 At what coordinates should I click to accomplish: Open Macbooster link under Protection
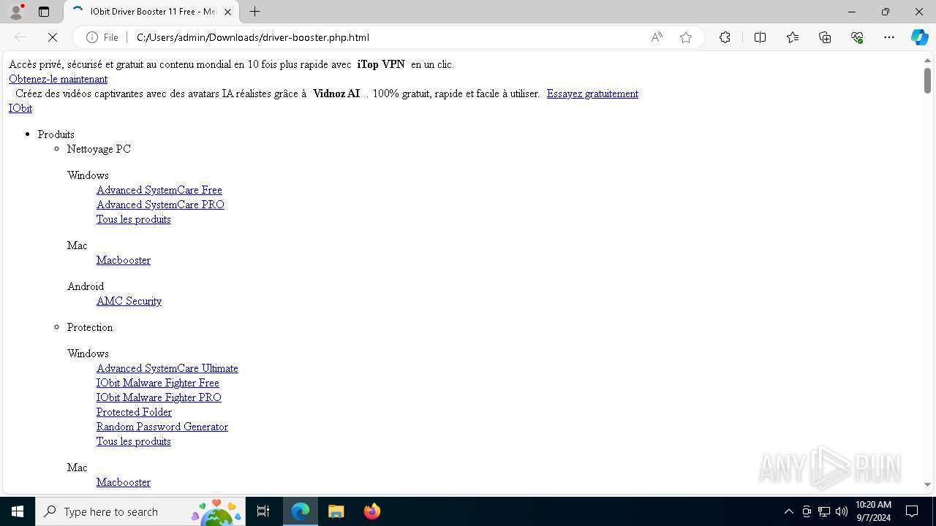[124, 482]
